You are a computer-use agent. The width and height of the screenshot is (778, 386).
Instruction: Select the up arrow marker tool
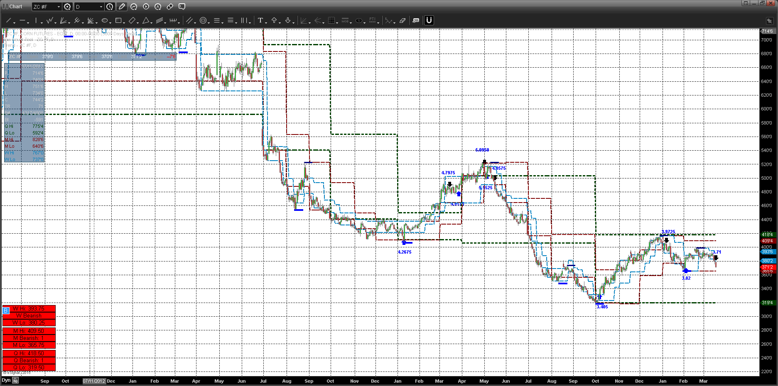coord(274,20)
